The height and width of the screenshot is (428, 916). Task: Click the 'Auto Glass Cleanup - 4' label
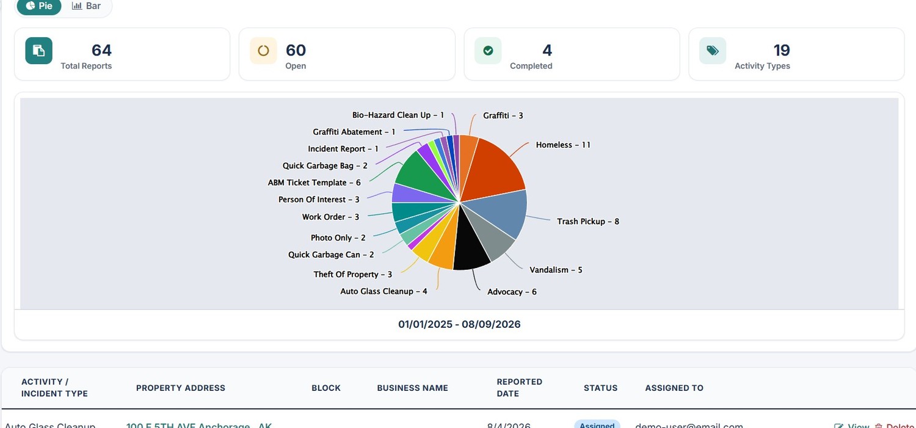(383, 291)
